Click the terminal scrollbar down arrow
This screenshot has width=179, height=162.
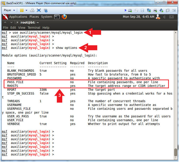176,158
